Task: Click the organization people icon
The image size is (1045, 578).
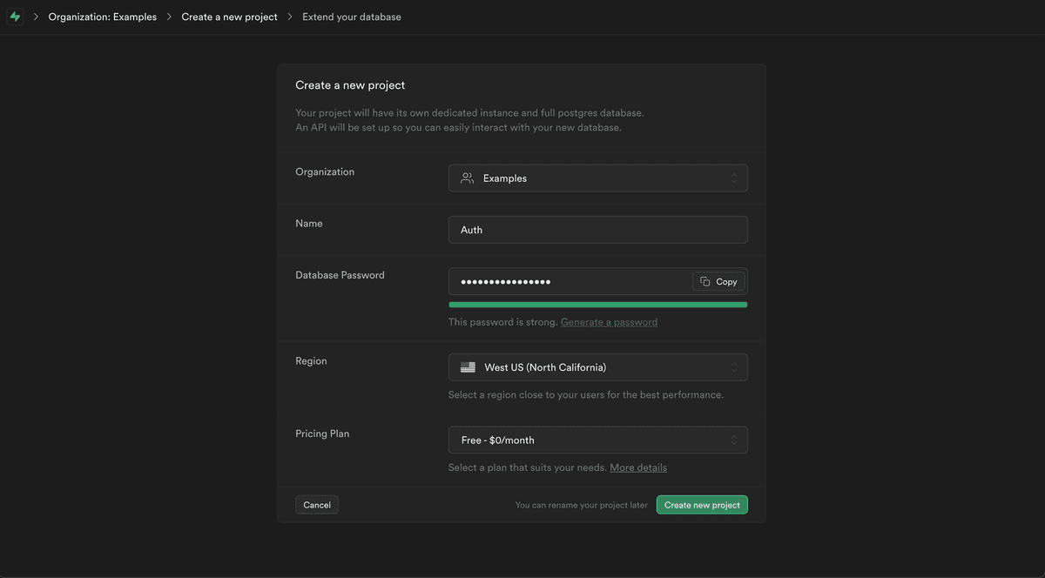Action: coord(468,178)
